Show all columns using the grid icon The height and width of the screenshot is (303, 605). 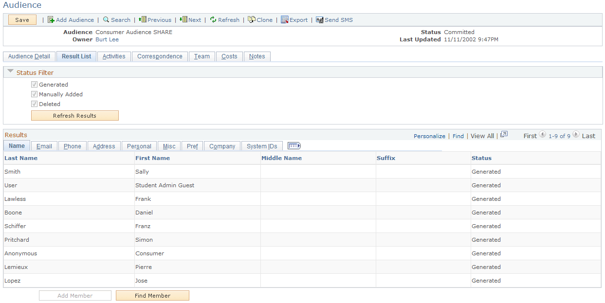click(x=294, y=145)
